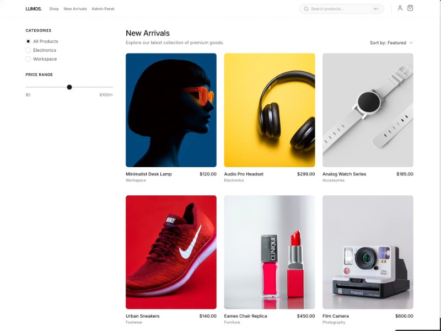Go to the Shop nav item
441x331 pixels.
pyautogui.click(x=54, y=9)
